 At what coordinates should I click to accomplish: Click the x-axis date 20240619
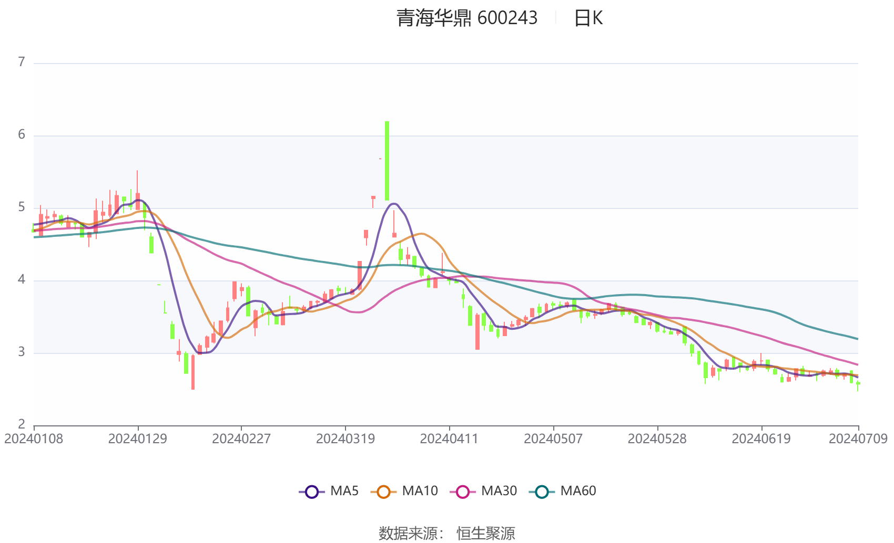(x=761, y=439)
